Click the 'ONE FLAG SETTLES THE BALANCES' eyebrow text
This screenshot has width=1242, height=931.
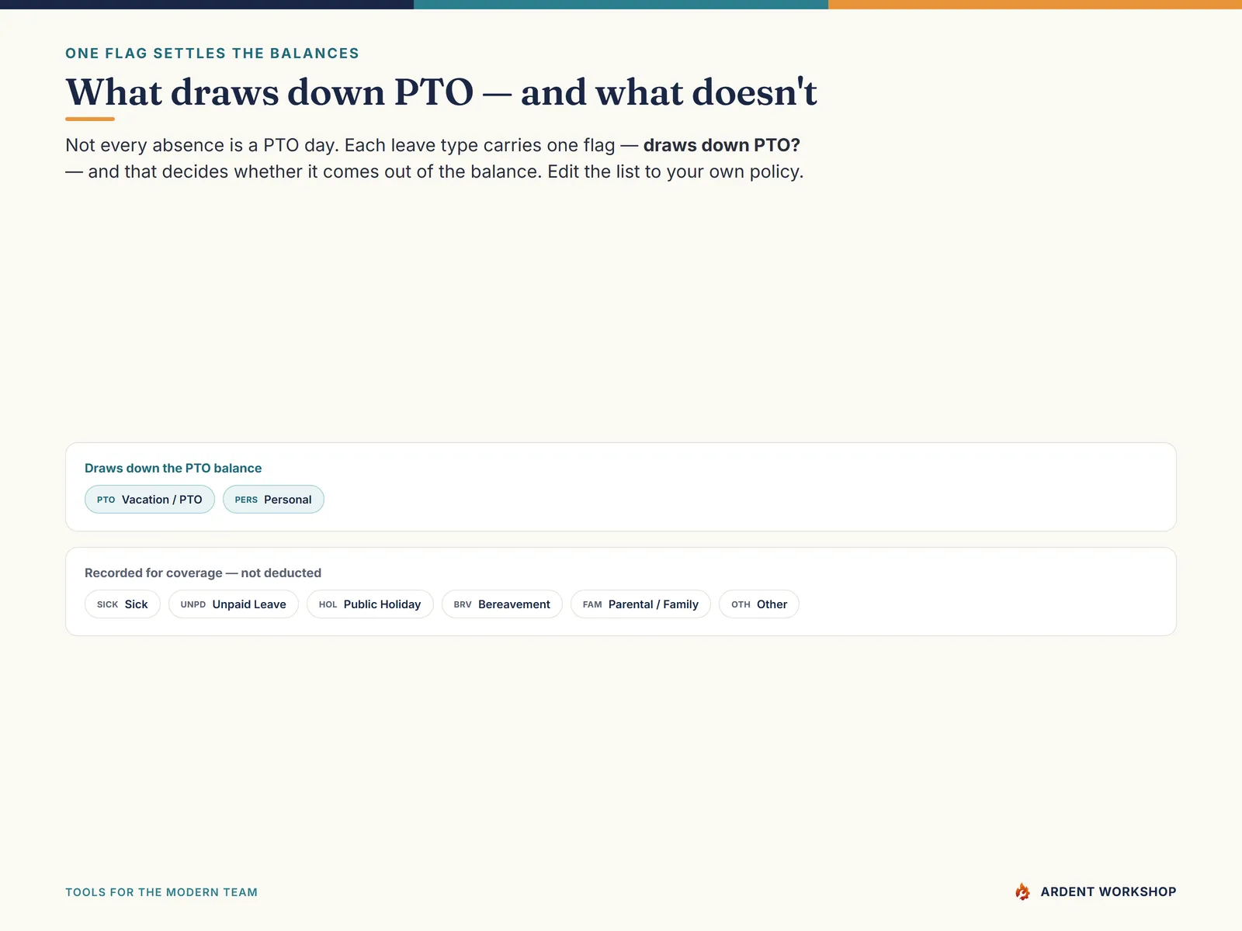click(x=212, y=54)
